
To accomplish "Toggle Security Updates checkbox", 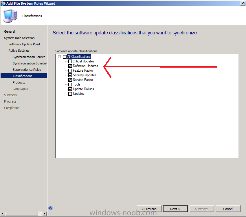I will click(70, 75).
